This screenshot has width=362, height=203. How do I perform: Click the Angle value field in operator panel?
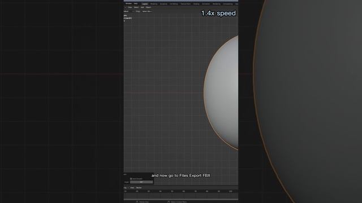(141, 182)
